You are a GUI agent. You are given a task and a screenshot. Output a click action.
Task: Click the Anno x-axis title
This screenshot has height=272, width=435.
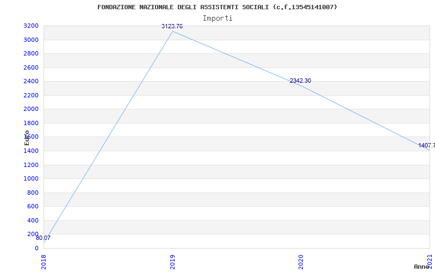[421, 267]
